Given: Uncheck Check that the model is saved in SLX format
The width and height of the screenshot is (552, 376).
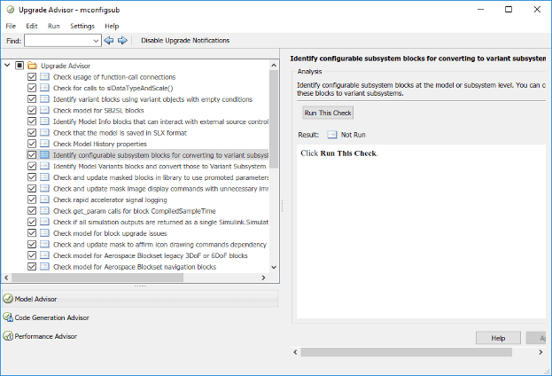Looking at the screenshot, I should tap(32, 132).
